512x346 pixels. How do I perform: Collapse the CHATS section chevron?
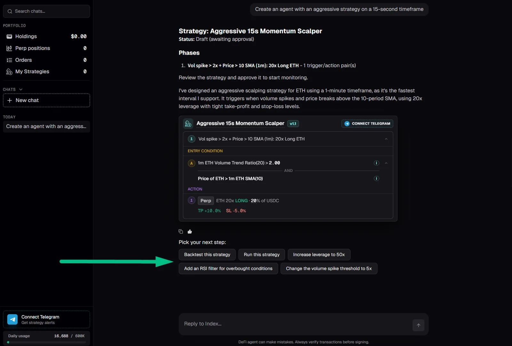point(21,90)
